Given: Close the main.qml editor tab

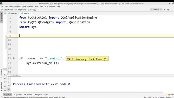Looking at the screenshot, I should (x=18, y=13).
